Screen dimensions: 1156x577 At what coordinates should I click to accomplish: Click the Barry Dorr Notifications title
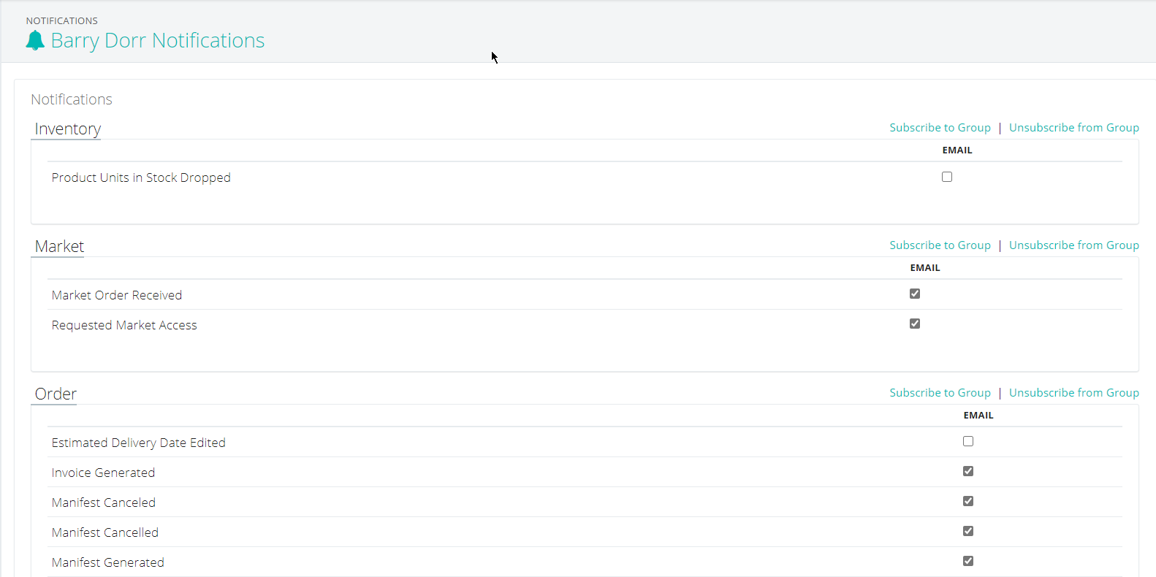coord(158,41)
